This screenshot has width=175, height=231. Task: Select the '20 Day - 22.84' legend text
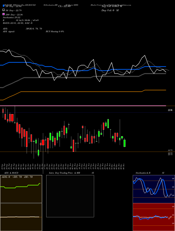point(14,6)
